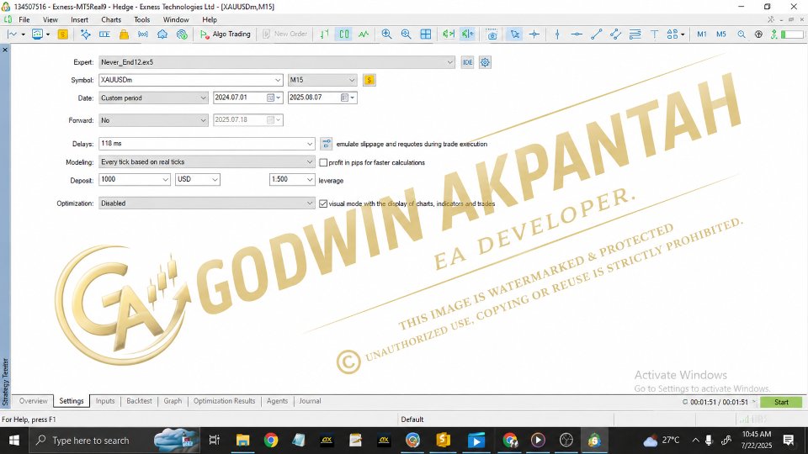Open the VPS cloud icon in toolbar

(x=162, y=34)
